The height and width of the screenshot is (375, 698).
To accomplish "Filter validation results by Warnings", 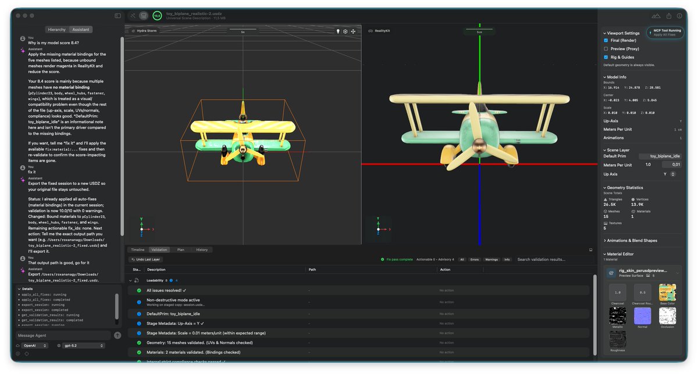I will pos(492,259).
